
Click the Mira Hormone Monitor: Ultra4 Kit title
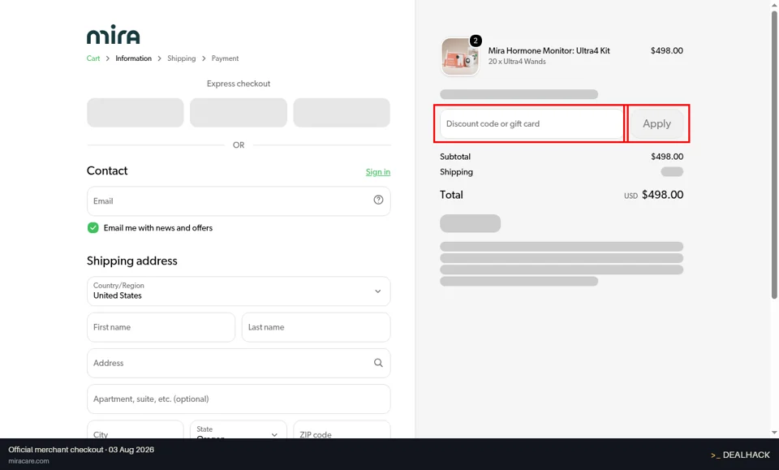549,50
